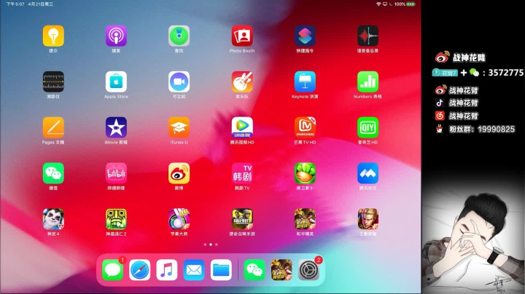Tap the Wi-Fi icon in status bar
Image resolution: width=525 pixels, height=294 pixels.
click(x=378, y=4)
